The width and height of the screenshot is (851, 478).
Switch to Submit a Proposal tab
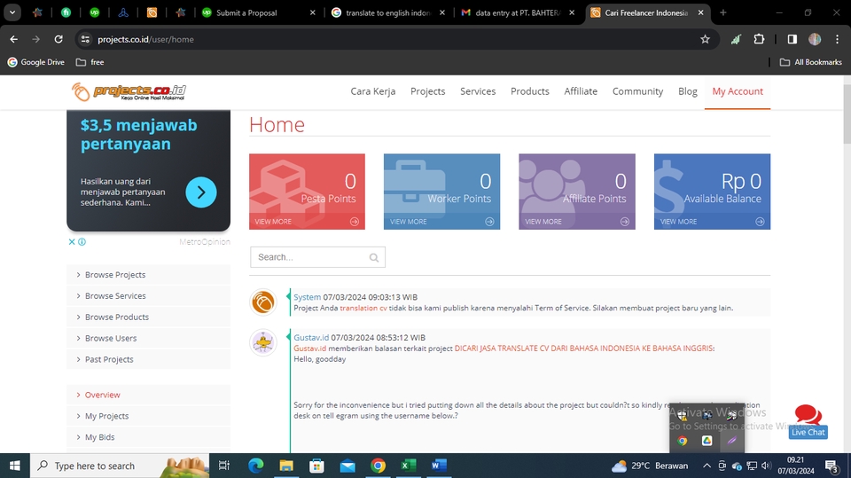click(x=258, y=12)
